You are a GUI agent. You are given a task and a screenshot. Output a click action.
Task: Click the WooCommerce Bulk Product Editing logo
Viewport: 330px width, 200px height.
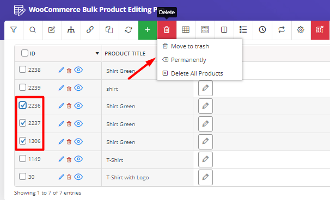click(20, 10)
